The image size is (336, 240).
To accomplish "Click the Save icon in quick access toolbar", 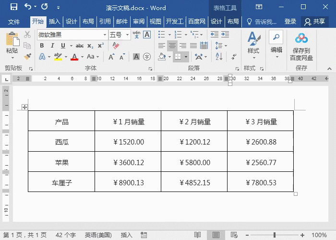I will pos(14,7).
